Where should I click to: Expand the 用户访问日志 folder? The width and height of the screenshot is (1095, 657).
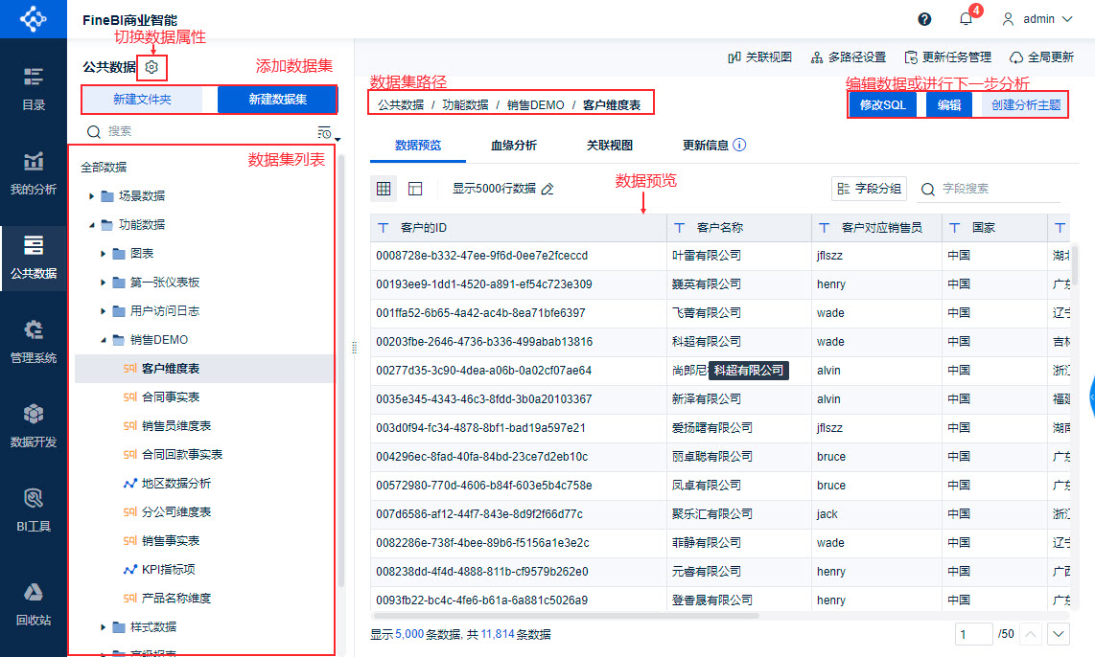tap(104, 311)
